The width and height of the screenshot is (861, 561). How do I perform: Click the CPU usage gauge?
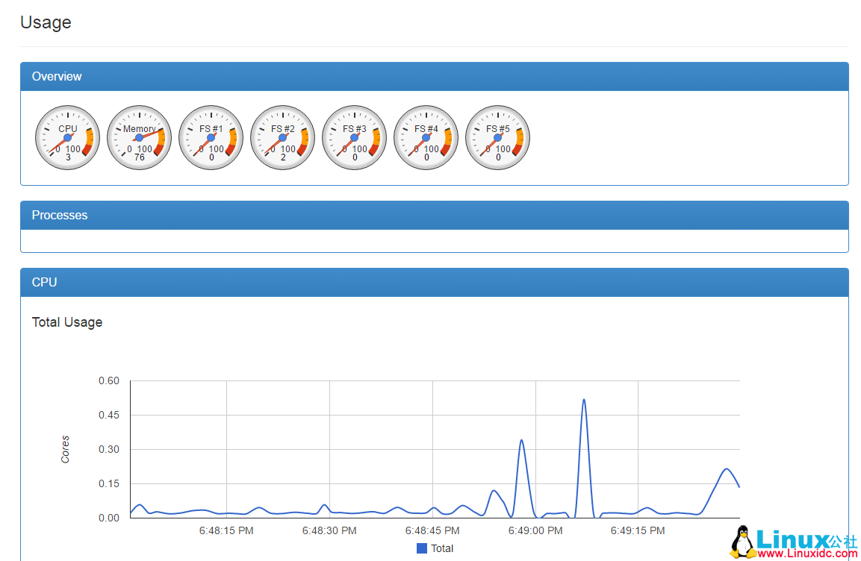tap(67, 138)
